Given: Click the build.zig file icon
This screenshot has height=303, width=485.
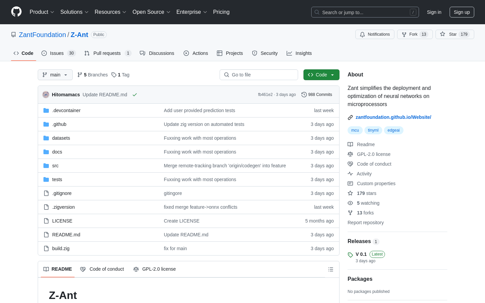Looking at the screenshot, I should [x=46, y=248].
